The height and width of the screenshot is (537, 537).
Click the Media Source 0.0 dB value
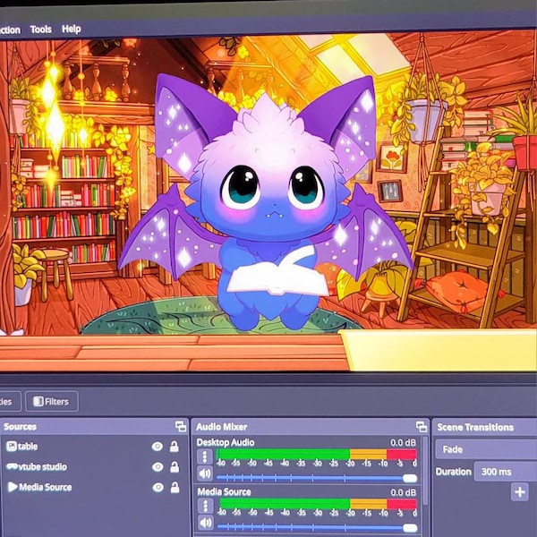[404, 492]
